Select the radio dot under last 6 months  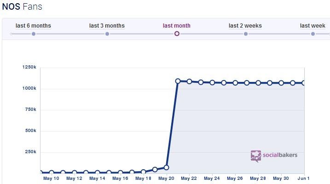tap(34, 34)
